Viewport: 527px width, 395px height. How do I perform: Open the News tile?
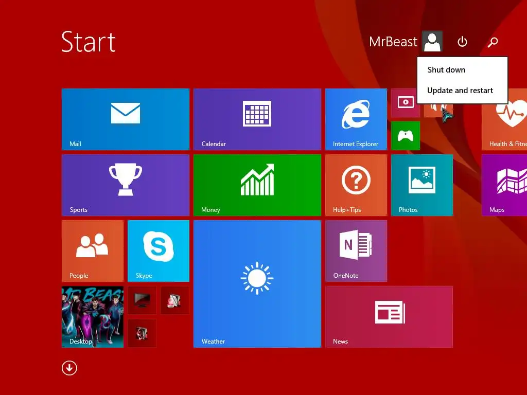389,317
